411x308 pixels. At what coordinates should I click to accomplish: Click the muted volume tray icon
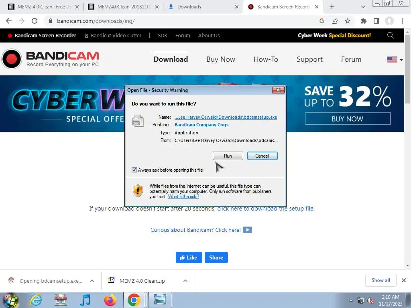[x=370, y=301]
